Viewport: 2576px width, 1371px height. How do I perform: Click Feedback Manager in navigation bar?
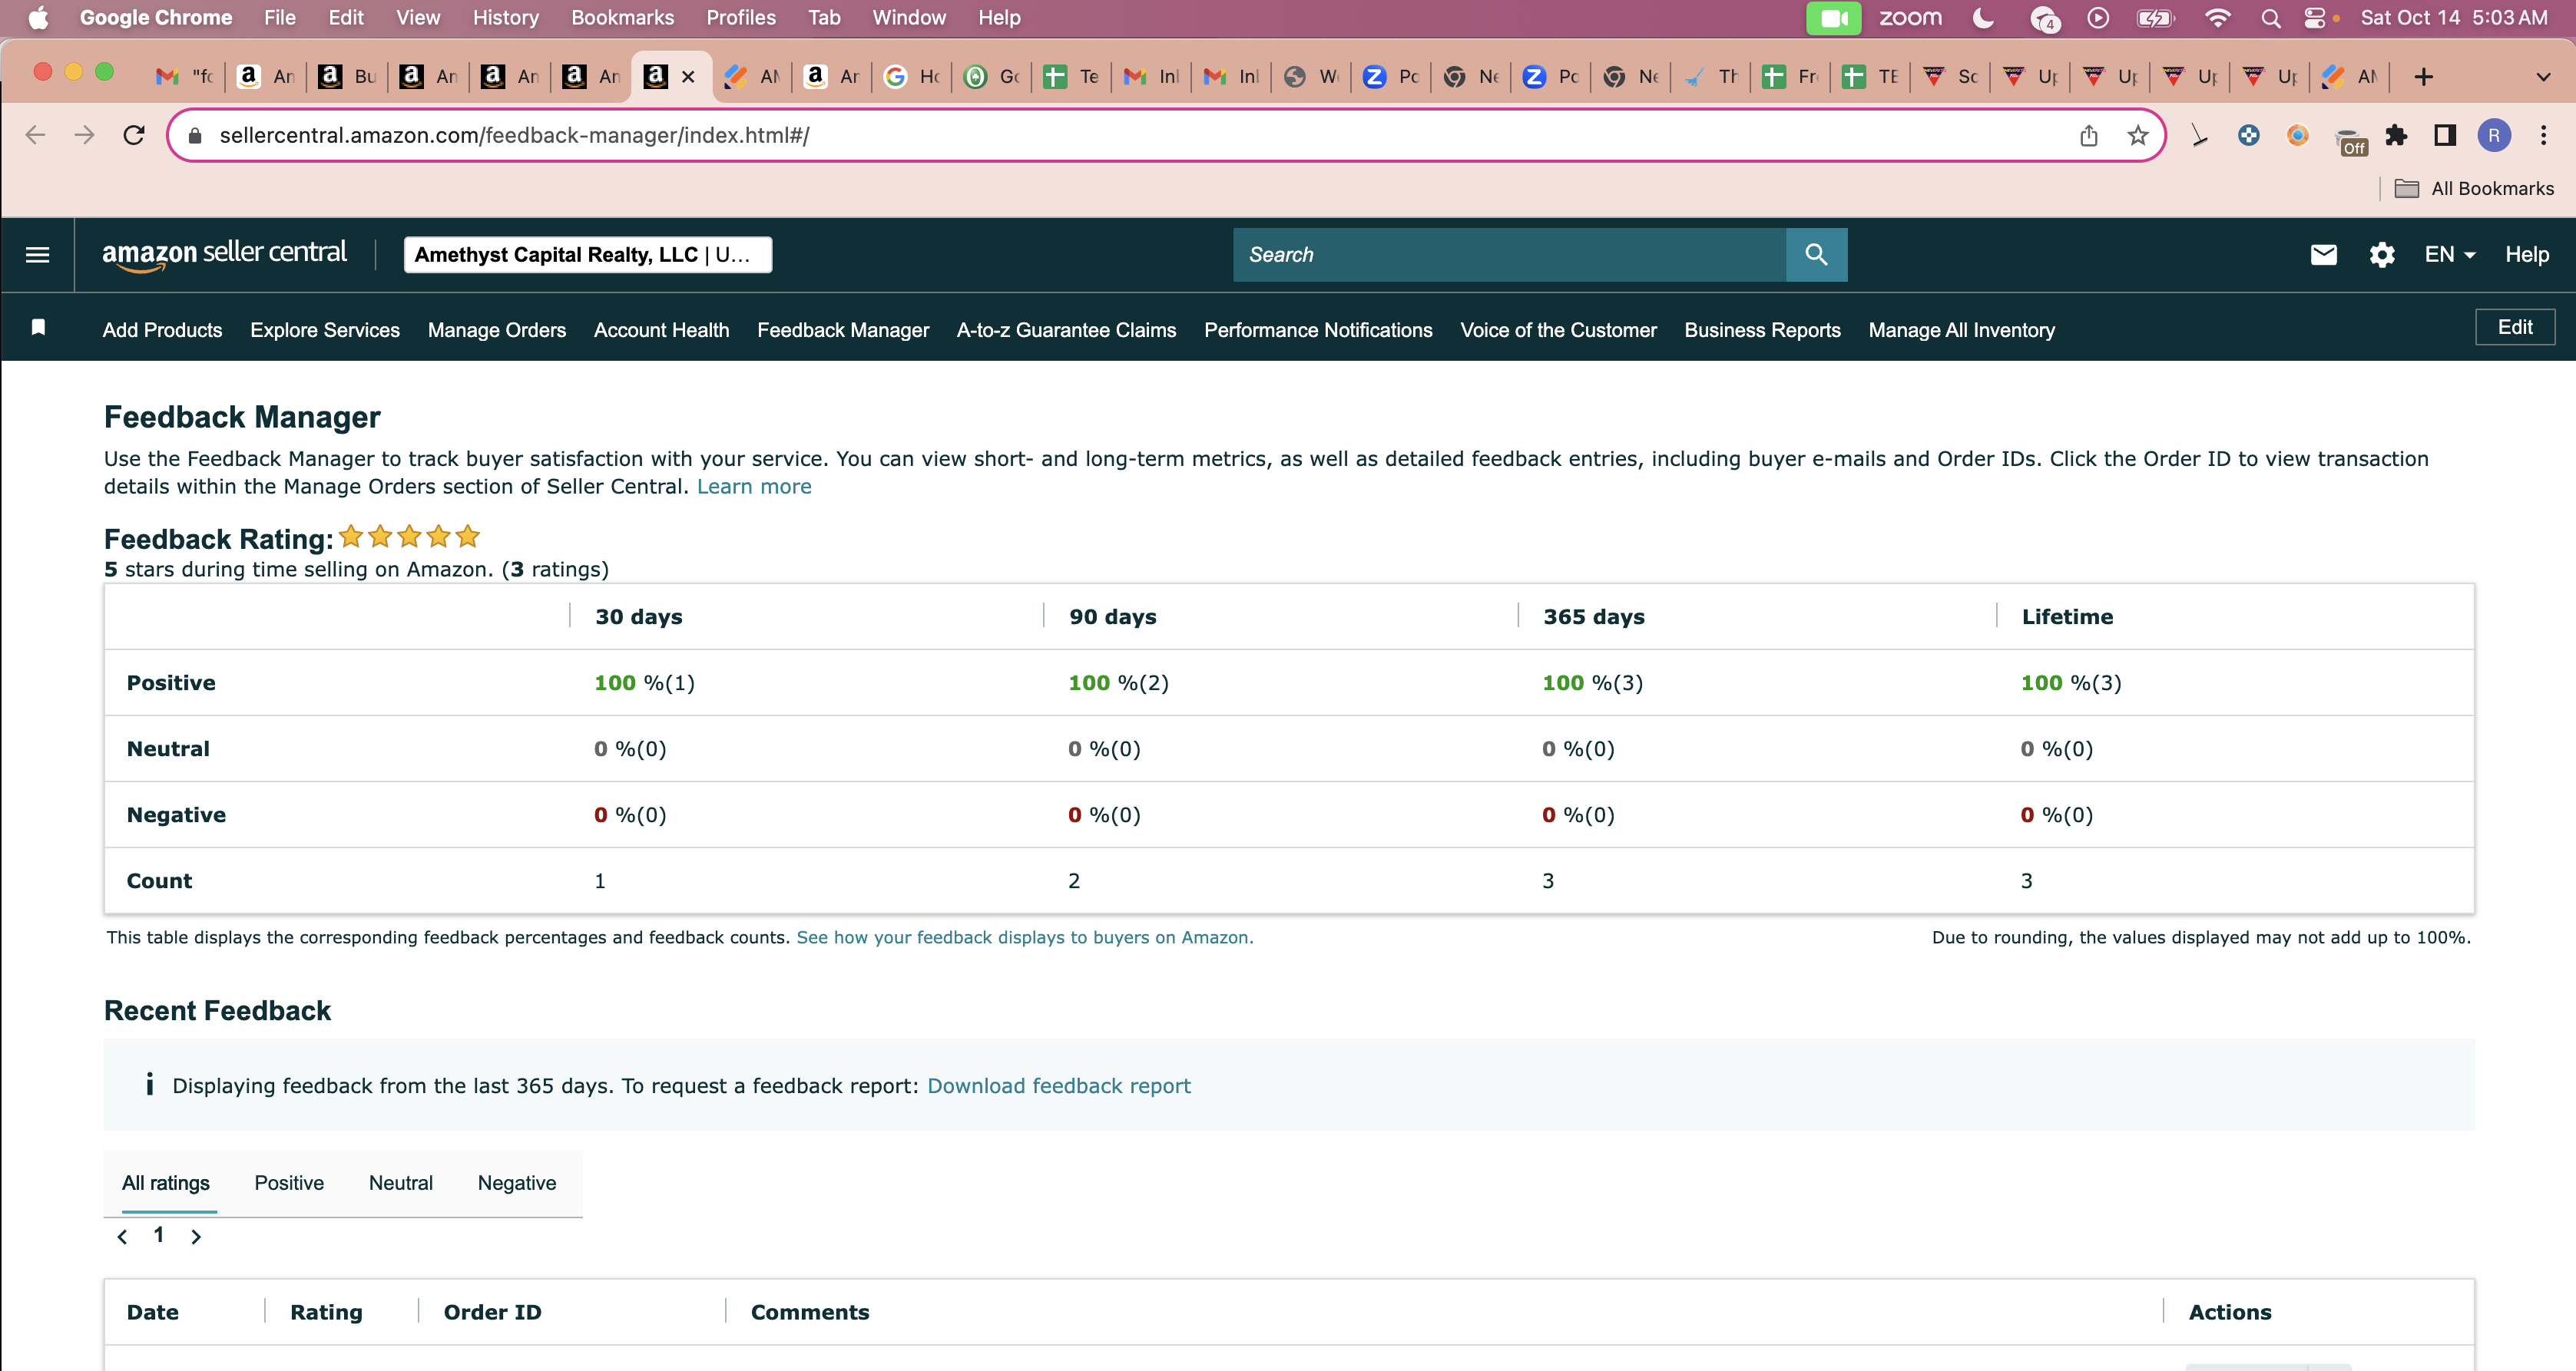[843, 330]
